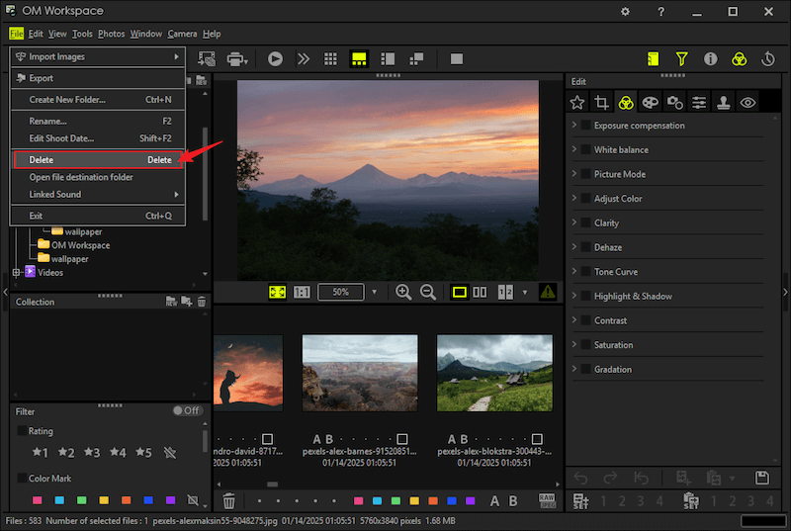The image size is (791, 531).
Task: Enable the White balance checkbox
Action: 585,149
